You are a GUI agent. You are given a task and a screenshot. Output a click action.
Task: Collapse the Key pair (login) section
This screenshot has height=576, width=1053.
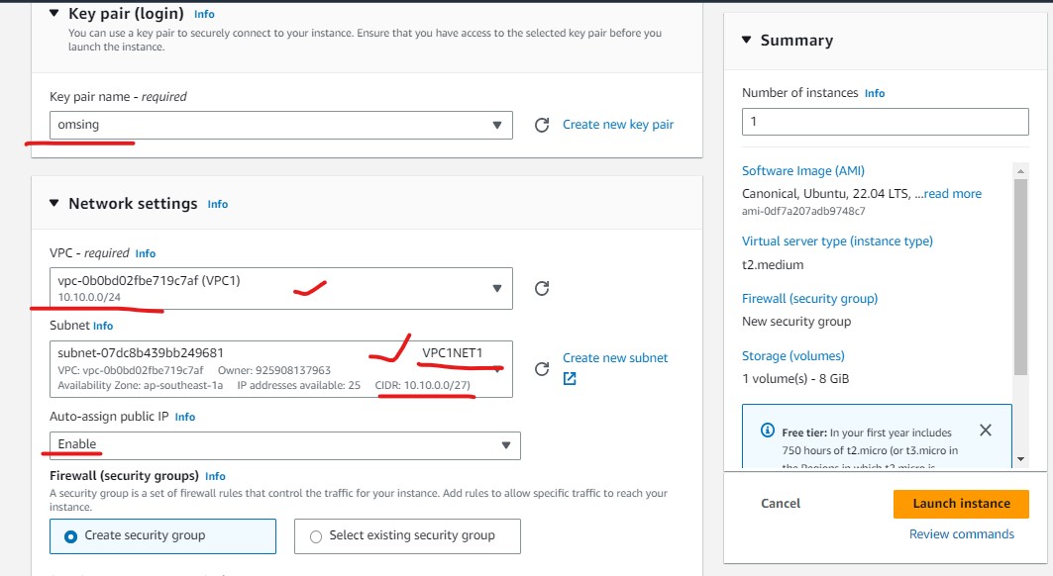tap(54, 14)
